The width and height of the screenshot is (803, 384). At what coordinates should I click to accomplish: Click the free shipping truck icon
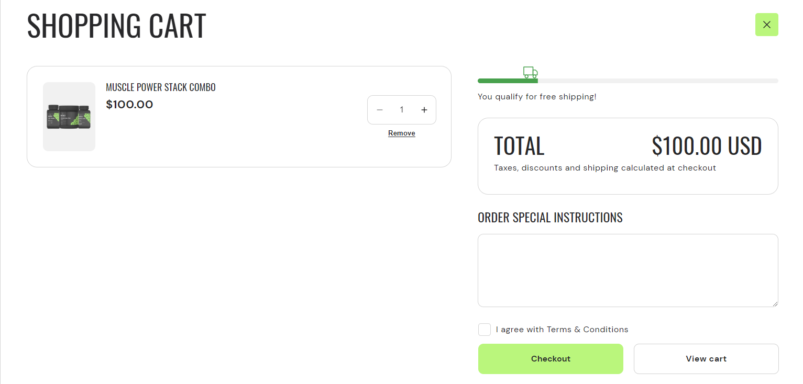click(x=530, y=72)
